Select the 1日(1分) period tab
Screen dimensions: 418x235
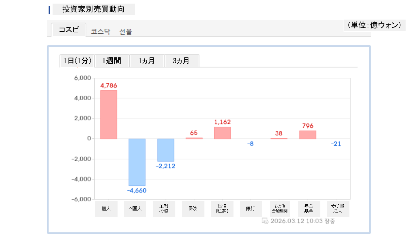point(77,61)
